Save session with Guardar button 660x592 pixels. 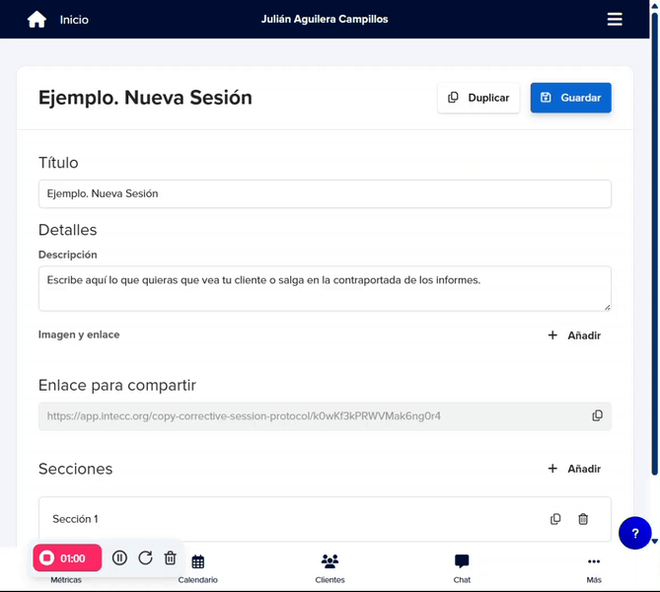[571, 98]
